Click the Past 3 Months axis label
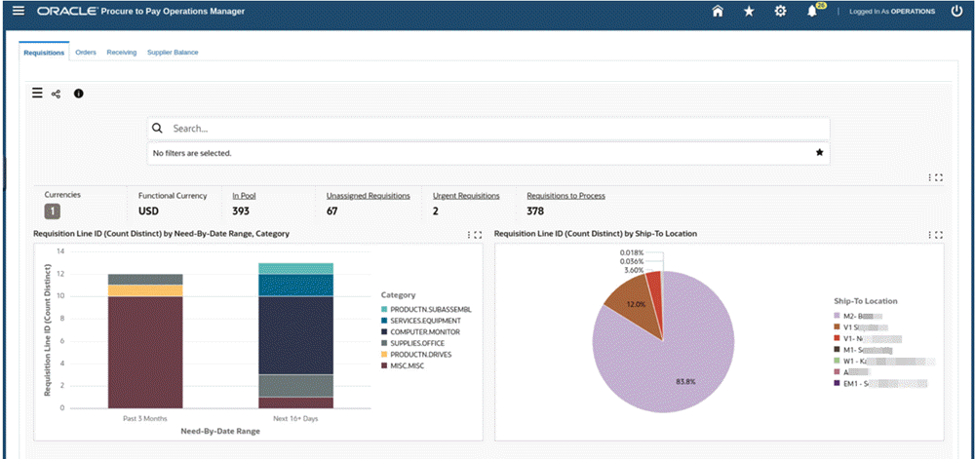 (x=145, y=419)
